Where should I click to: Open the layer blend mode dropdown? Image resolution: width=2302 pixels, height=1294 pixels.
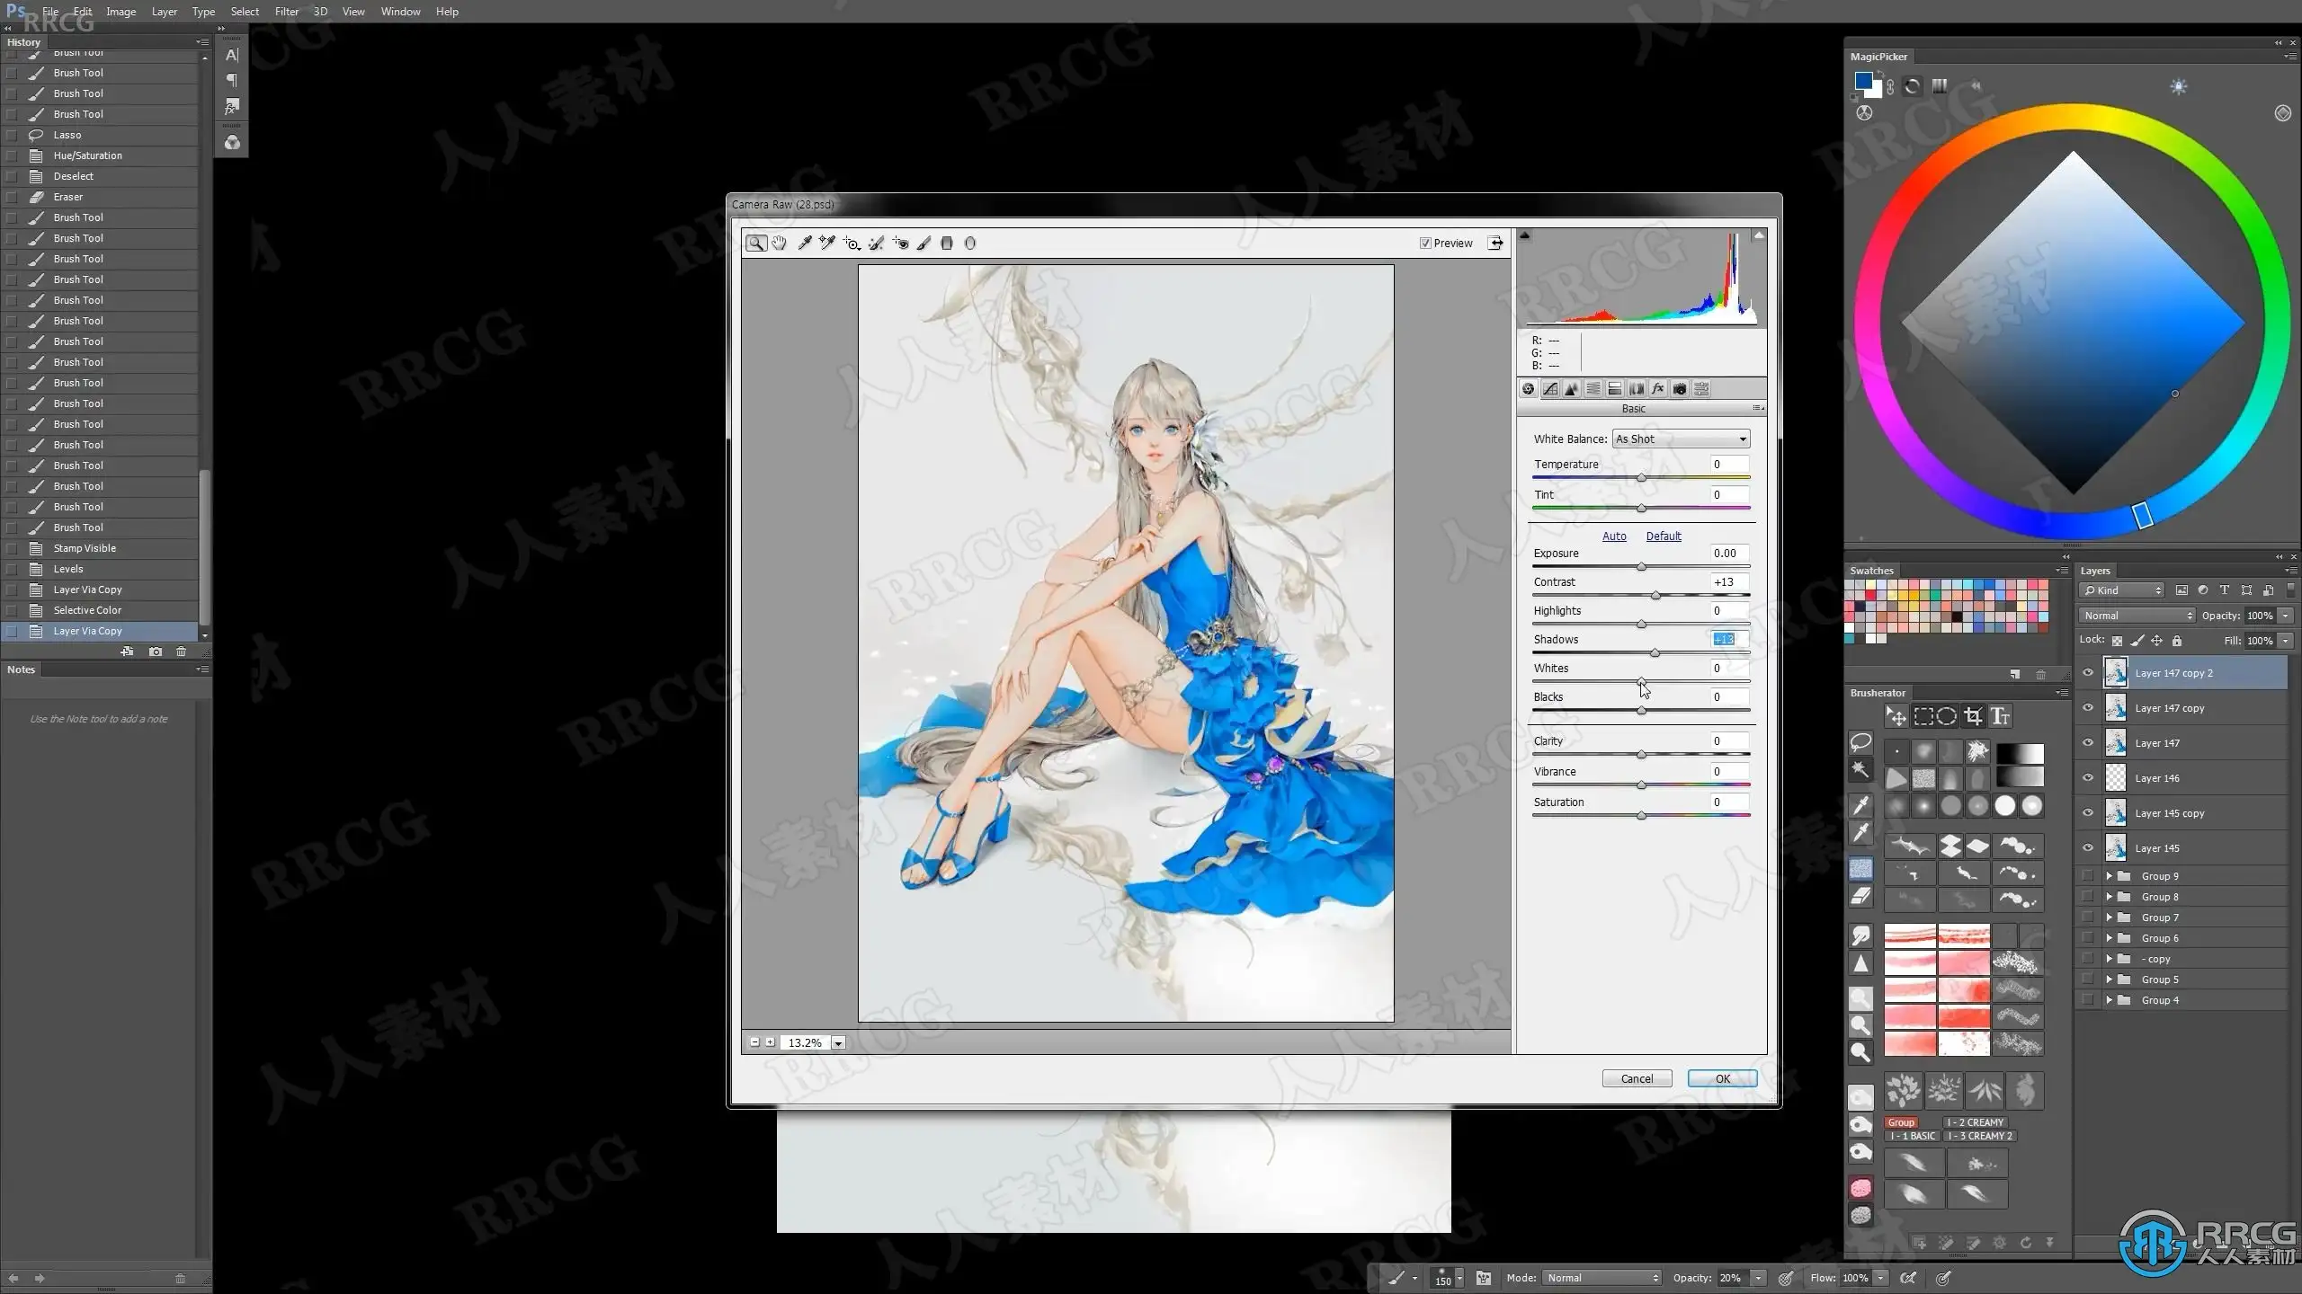(x=2137, y=616)
